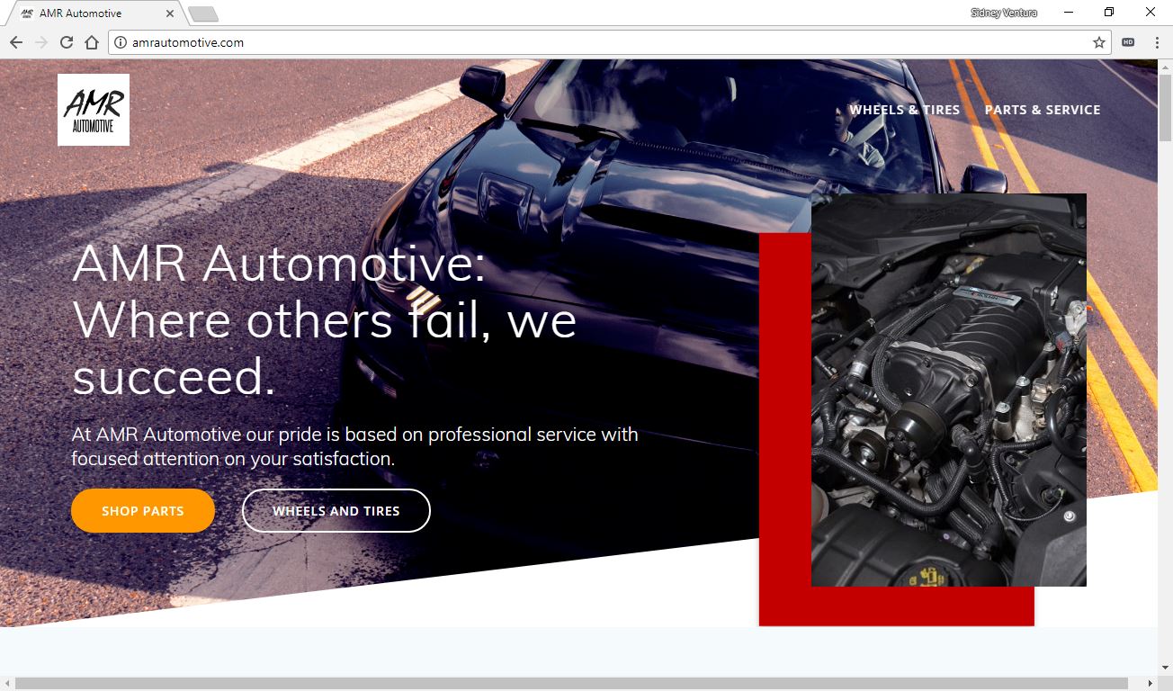
Task: Click the engine bay photo
Action: 949,390
